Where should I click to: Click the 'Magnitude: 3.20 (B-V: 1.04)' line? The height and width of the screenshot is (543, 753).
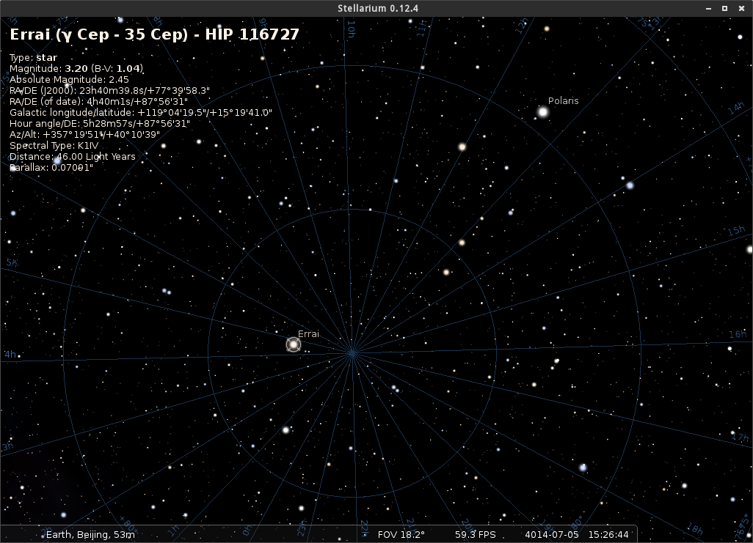pyautogui.click(x=76, y=69)
